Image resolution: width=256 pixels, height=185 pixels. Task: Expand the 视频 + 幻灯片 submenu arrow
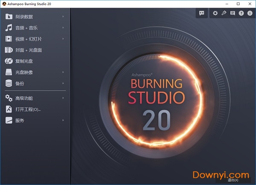[x=63, y=39]
